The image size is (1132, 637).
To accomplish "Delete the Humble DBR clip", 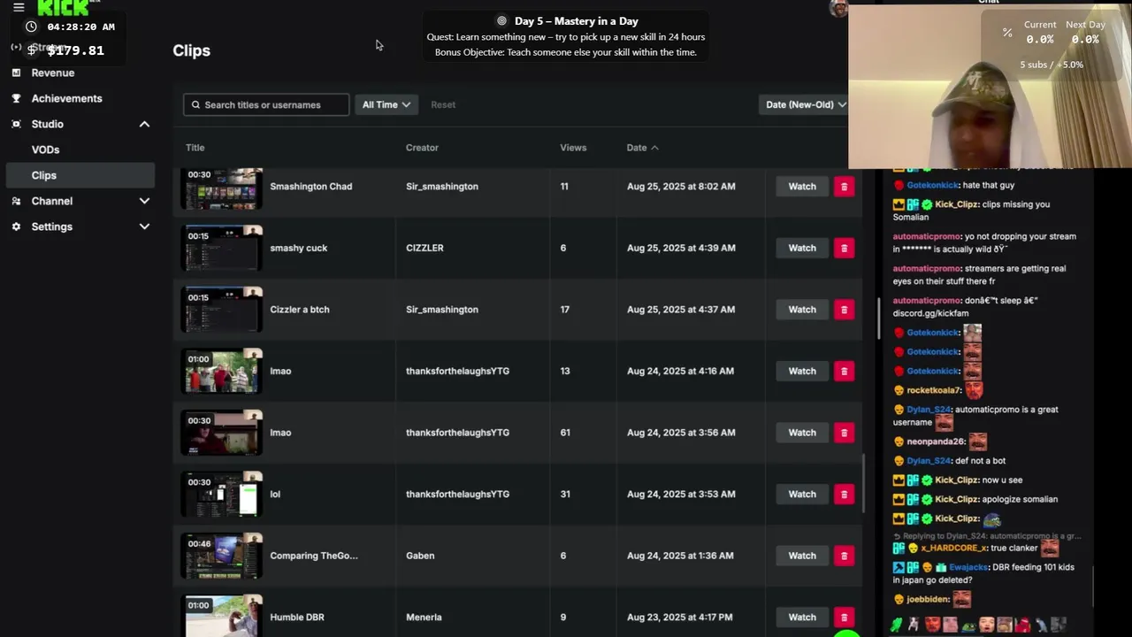I will 844,618.
